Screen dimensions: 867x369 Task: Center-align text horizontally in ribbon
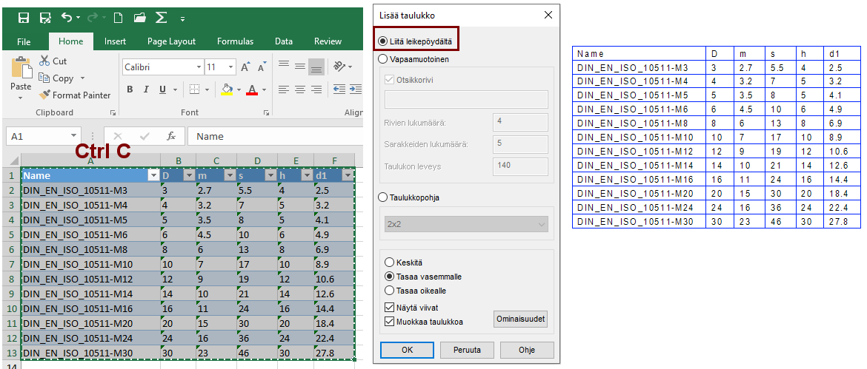click(x=300, y=89)
